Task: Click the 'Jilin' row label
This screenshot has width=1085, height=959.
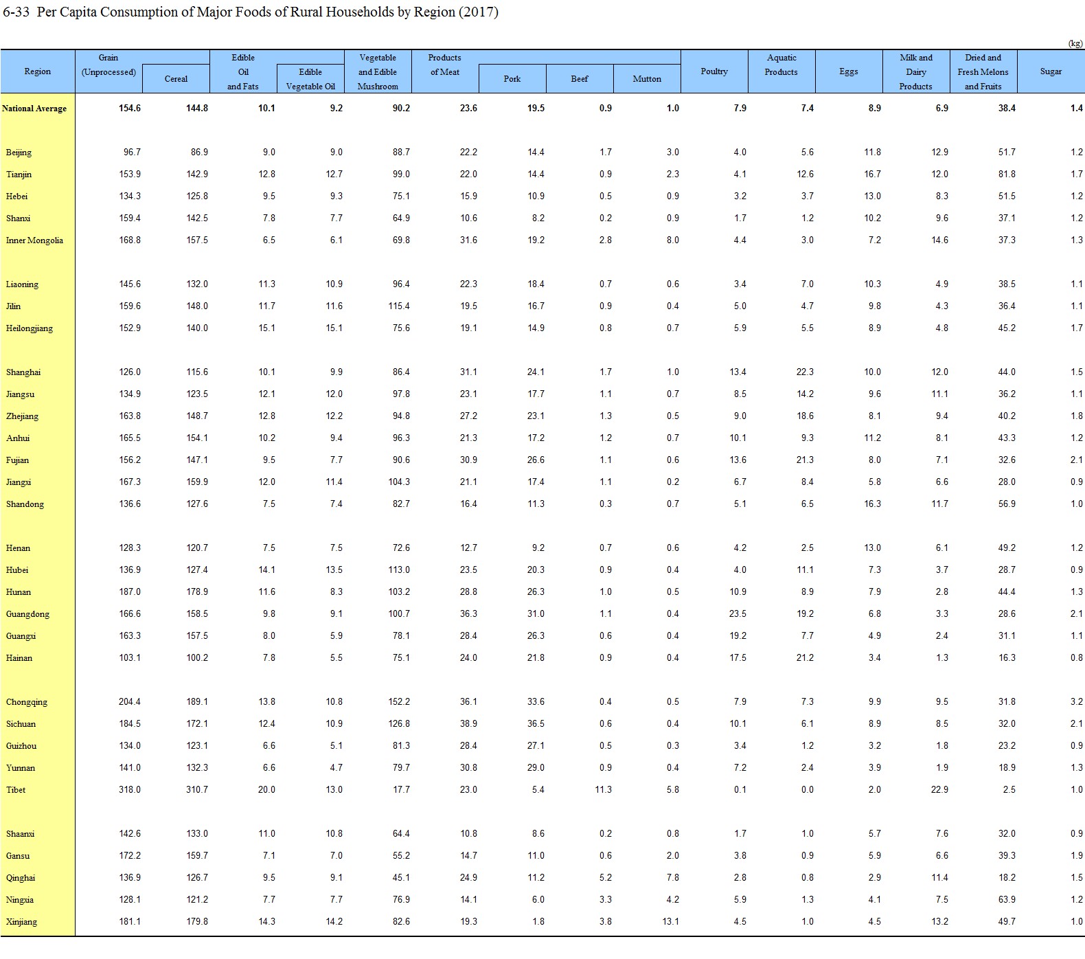Action: (x=13, y=306)
